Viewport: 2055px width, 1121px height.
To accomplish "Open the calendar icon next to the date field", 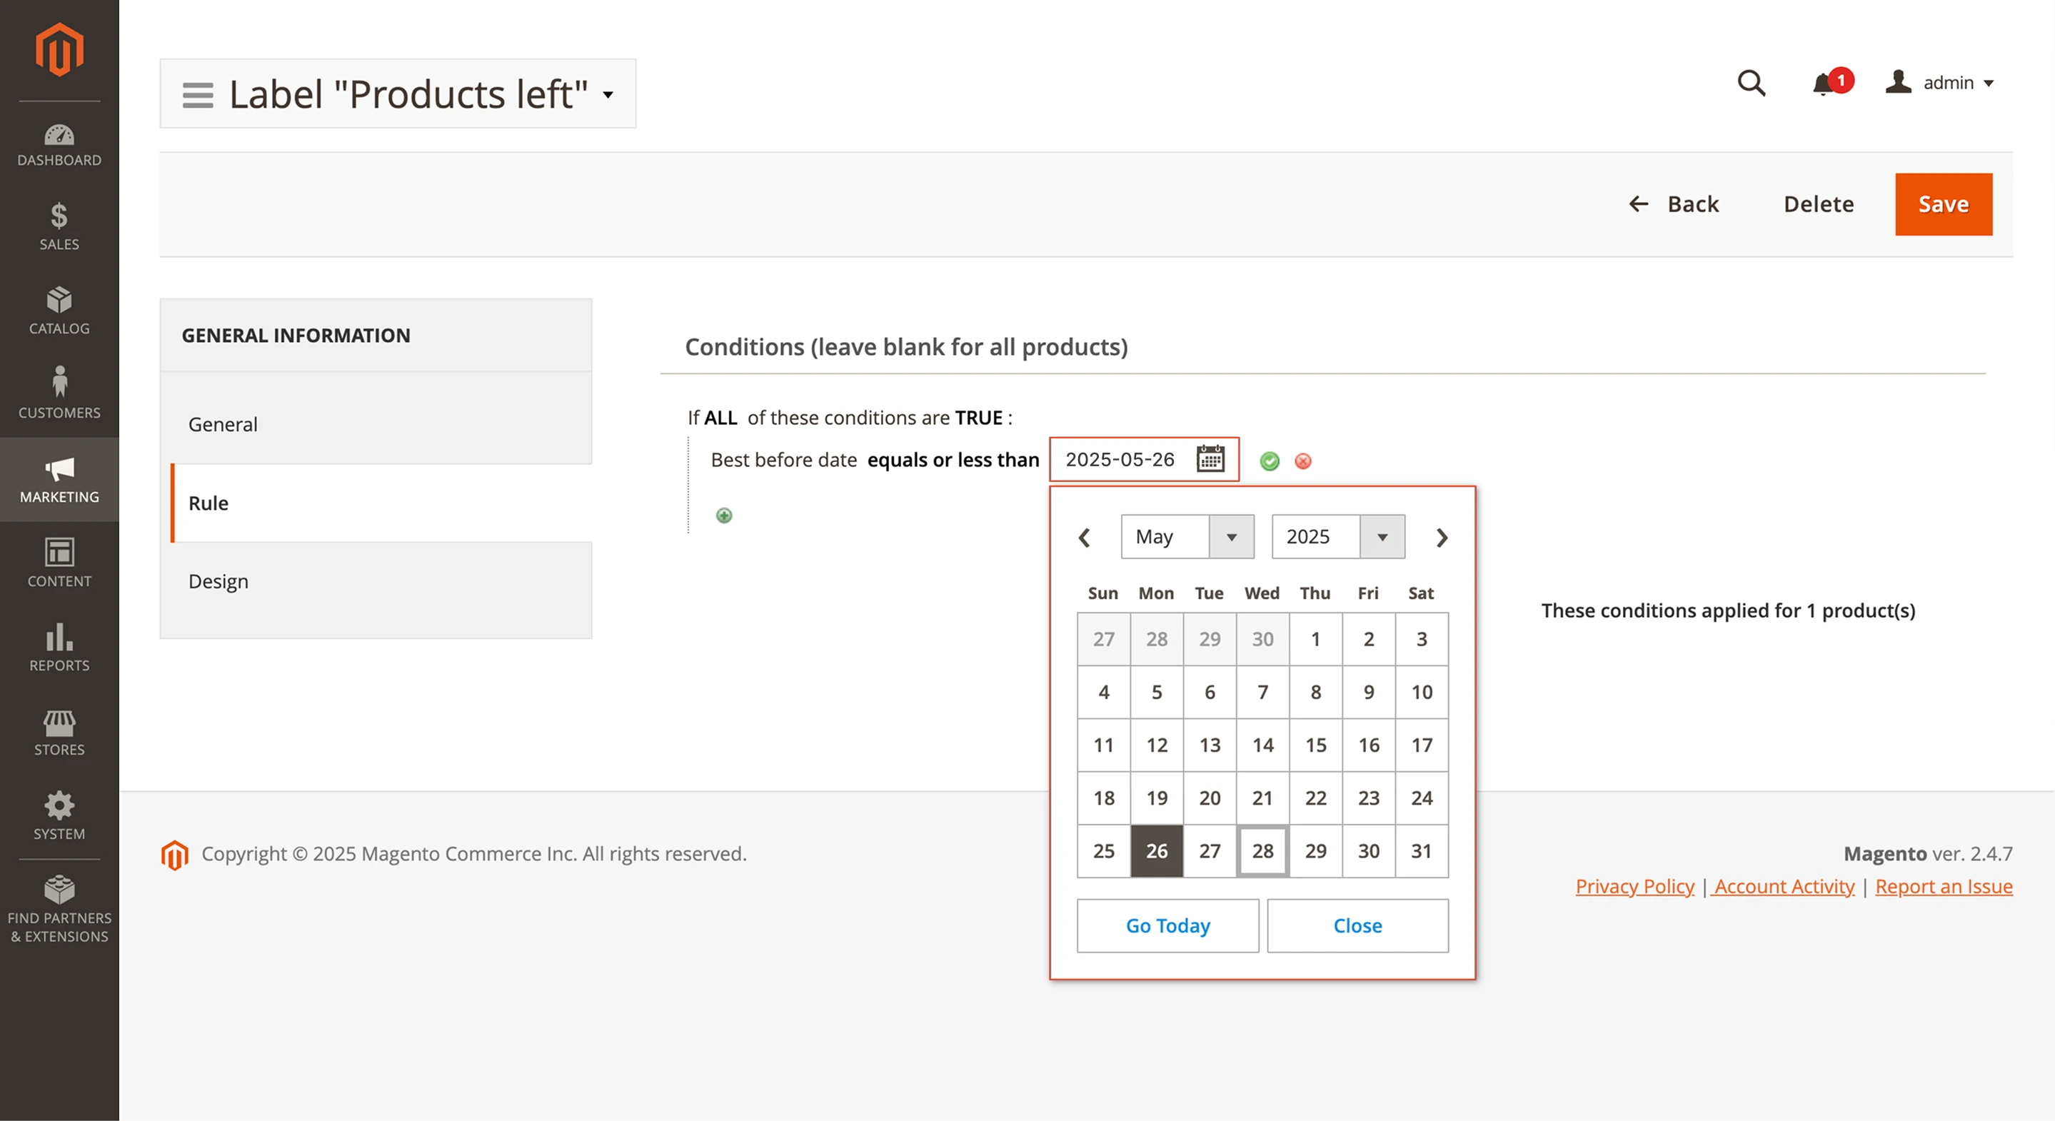I will (1210, 459).
